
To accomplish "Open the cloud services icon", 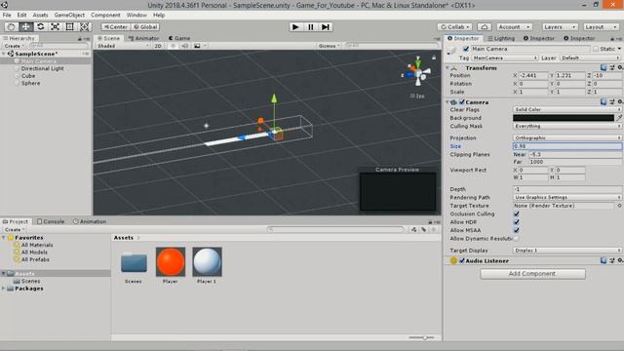I will click(x=485, y=26).
